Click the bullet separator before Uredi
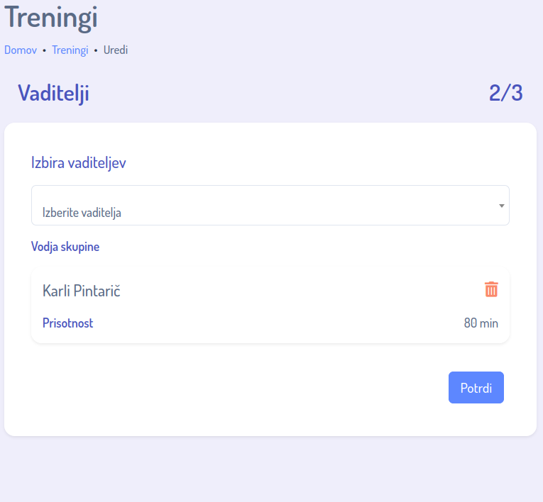 click(x=96, y=51)
